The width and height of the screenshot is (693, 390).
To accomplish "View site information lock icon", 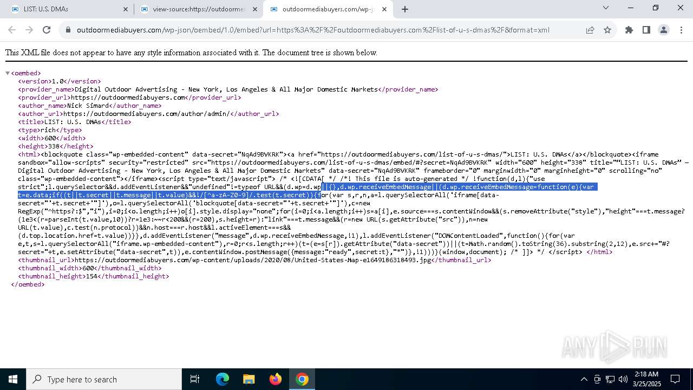I will point(68,30).
